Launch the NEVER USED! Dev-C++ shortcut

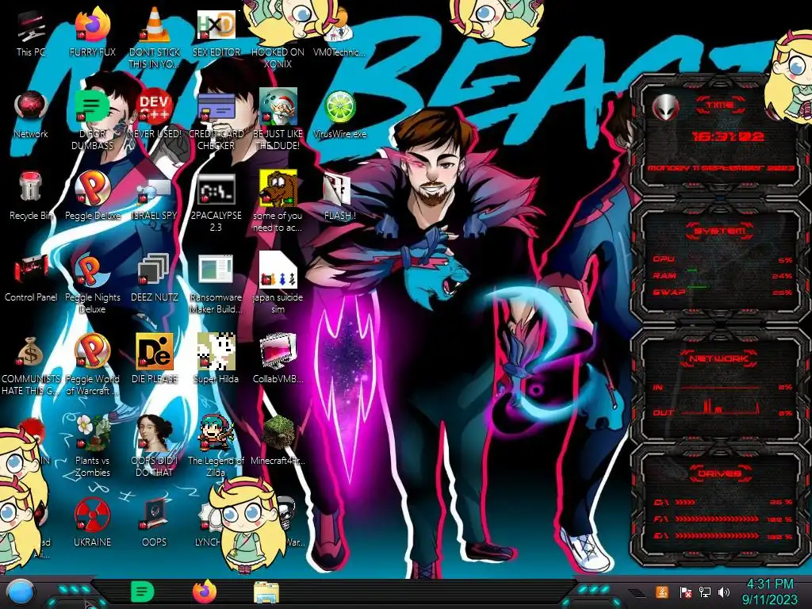pyautogui.click(x=155, y=115)
